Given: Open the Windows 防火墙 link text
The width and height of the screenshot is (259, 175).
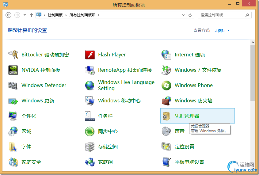Looking at the screenshot, I should click(x=194, y=101).
